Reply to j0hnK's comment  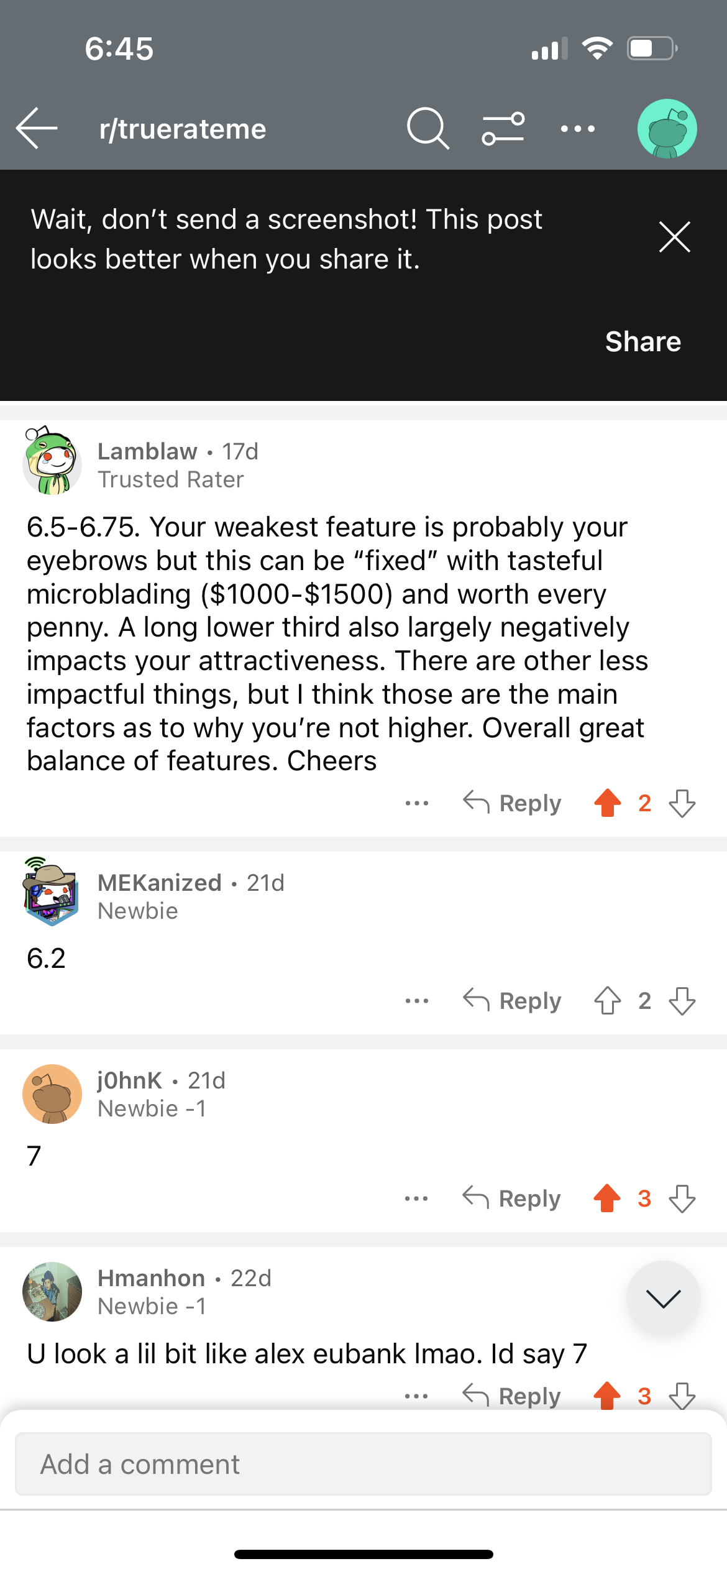[x=511, y=1198]
